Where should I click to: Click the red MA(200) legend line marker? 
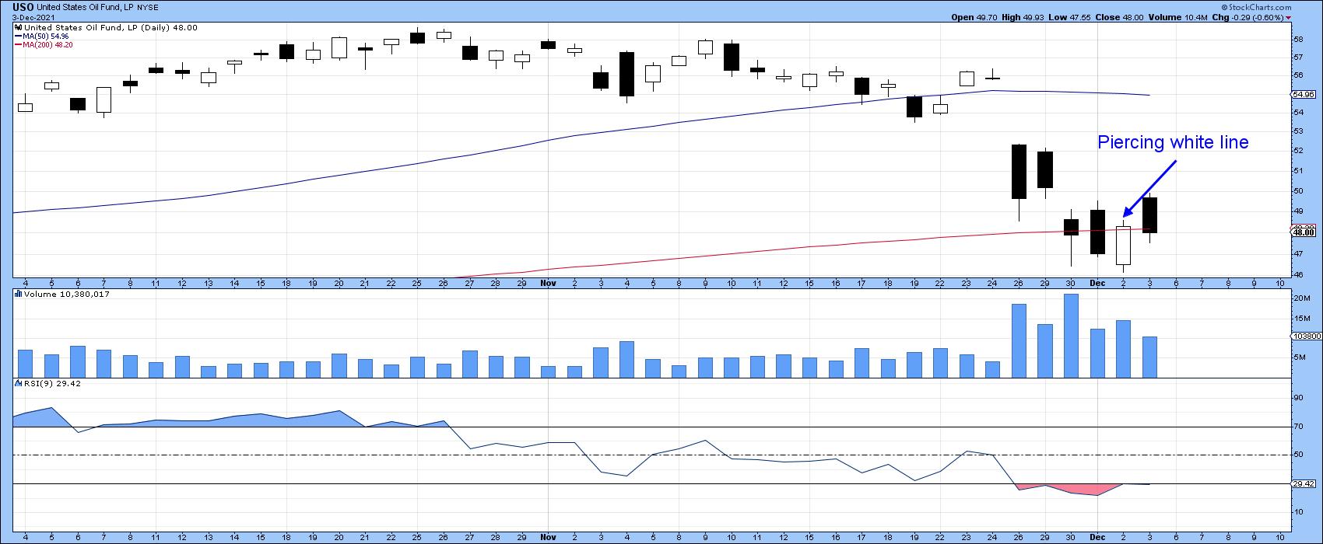click(x=18, y=46)
